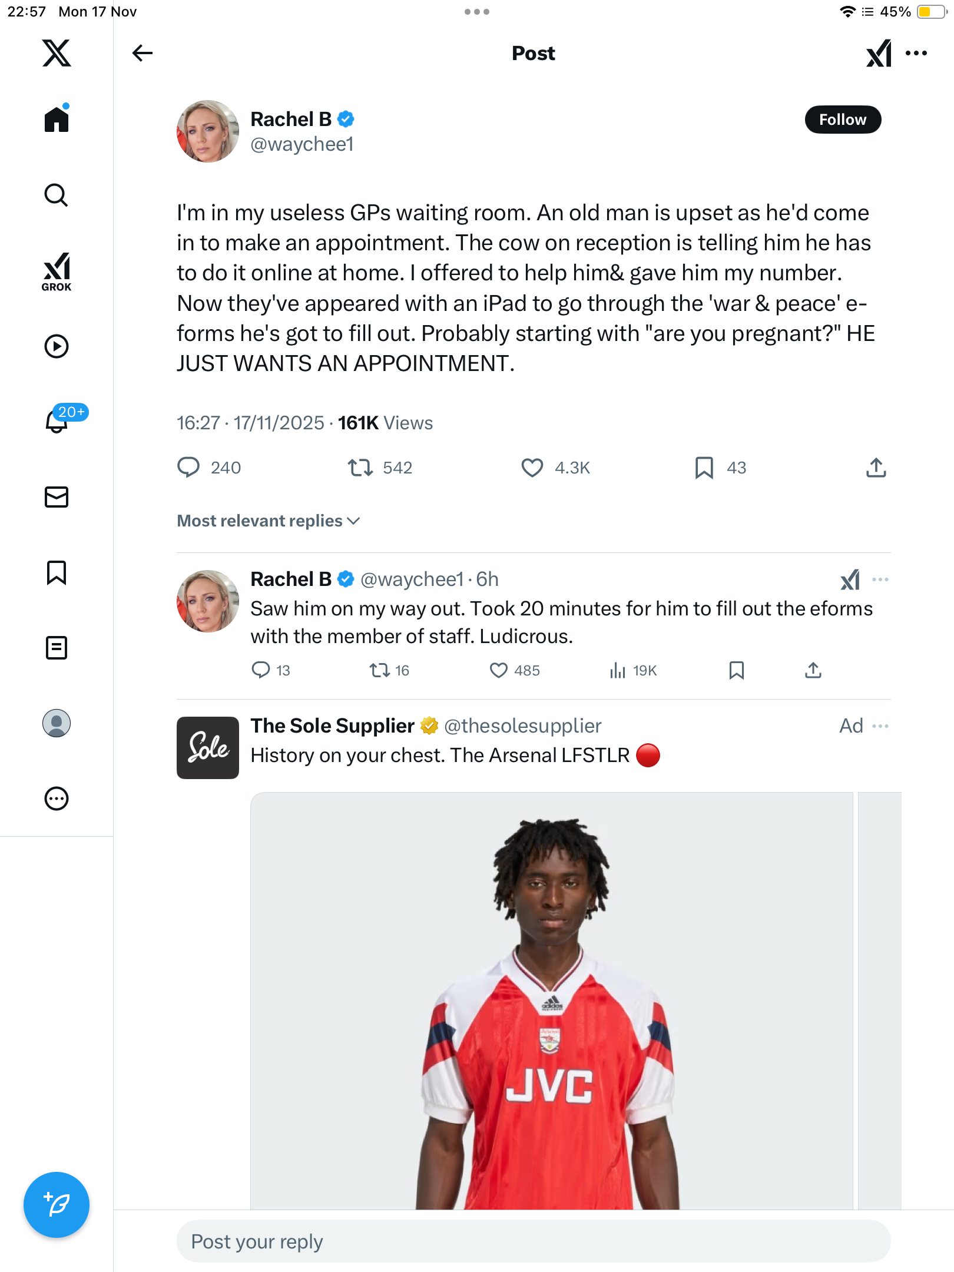Open the Bookmarks tab in sidebar

click(57, 572)
